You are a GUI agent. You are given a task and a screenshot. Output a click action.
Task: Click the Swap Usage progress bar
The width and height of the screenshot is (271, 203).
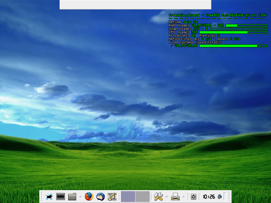(238, 29)
